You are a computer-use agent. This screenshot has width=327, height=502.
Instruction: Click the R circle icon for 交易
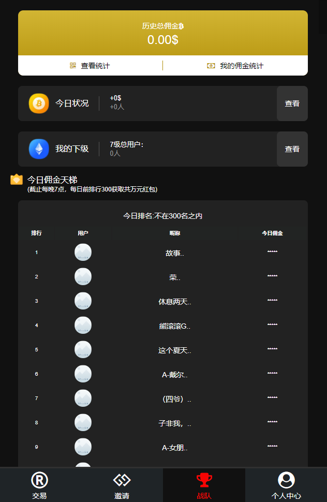click(39, 480)
